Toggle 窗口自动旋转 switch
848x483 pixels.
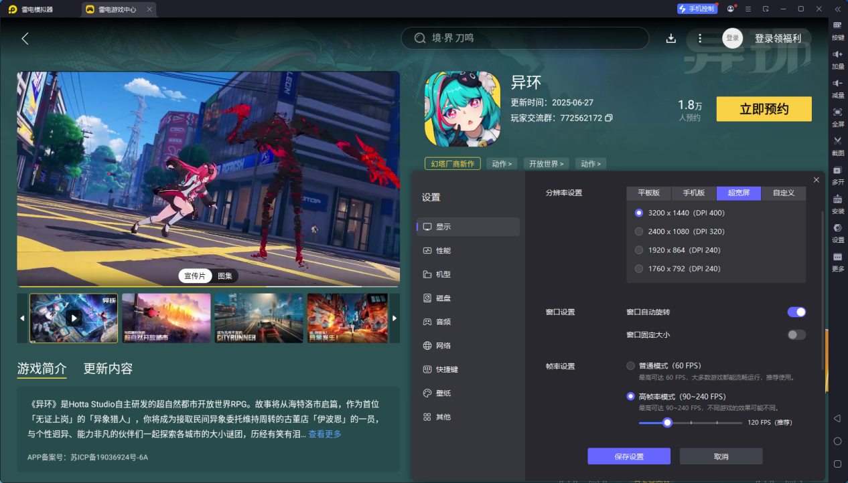(x=796, y=312)
